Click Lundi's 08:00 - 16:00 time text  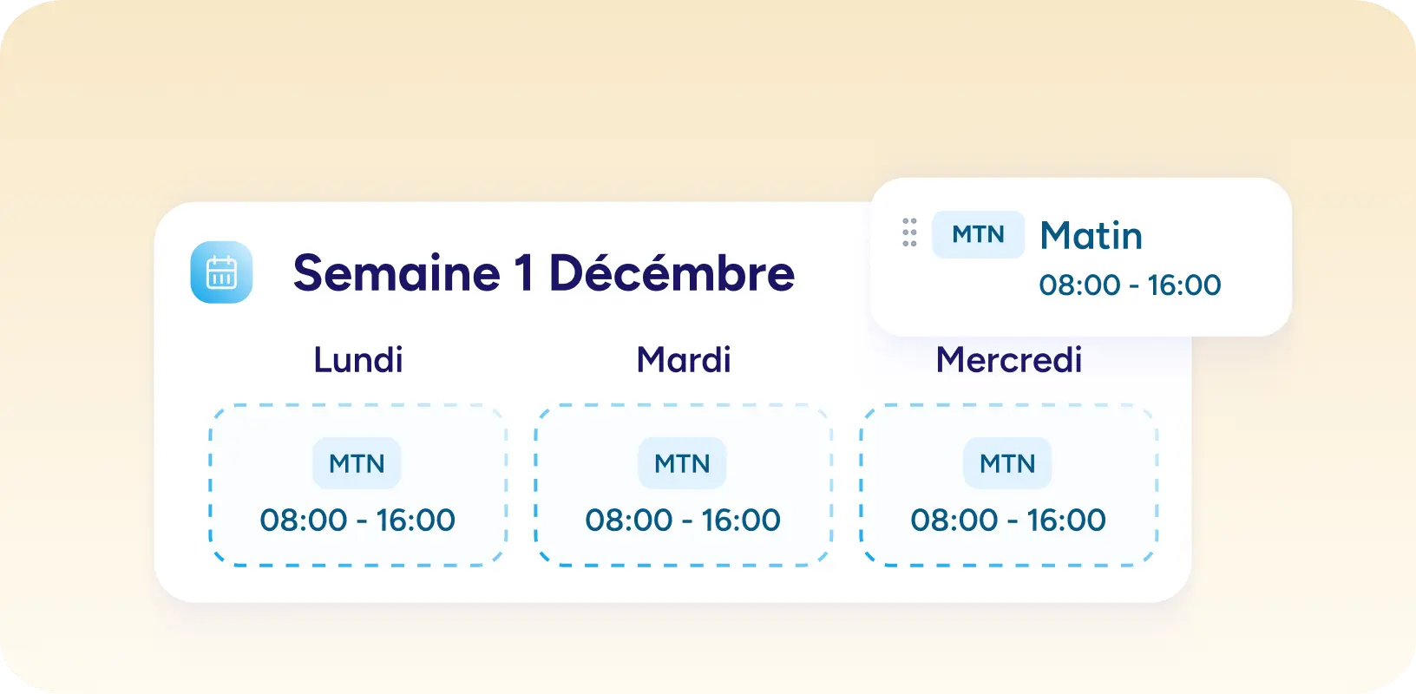click(357, 520)
